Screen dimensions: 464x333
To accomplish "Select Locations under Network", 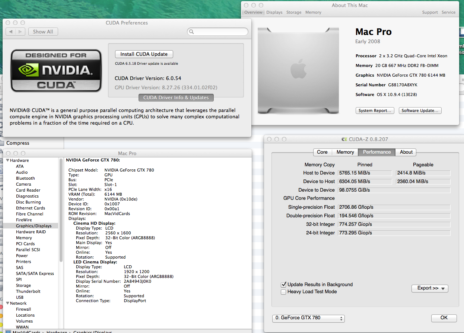I will (x=25, y=316).
